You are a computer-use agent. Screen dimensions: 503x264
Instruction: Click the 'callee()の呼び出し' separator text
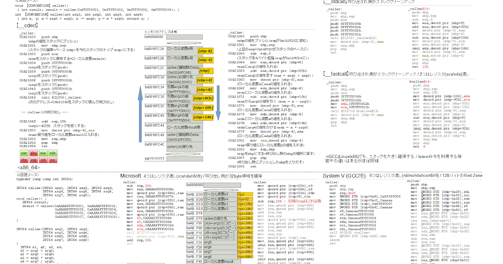44,113
